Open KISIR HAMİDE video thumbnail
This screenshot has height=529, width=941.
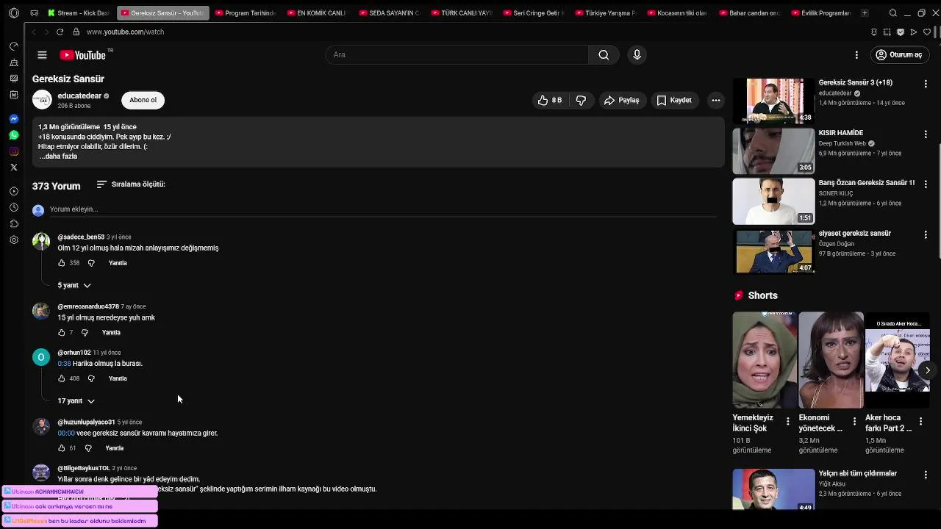773,151
